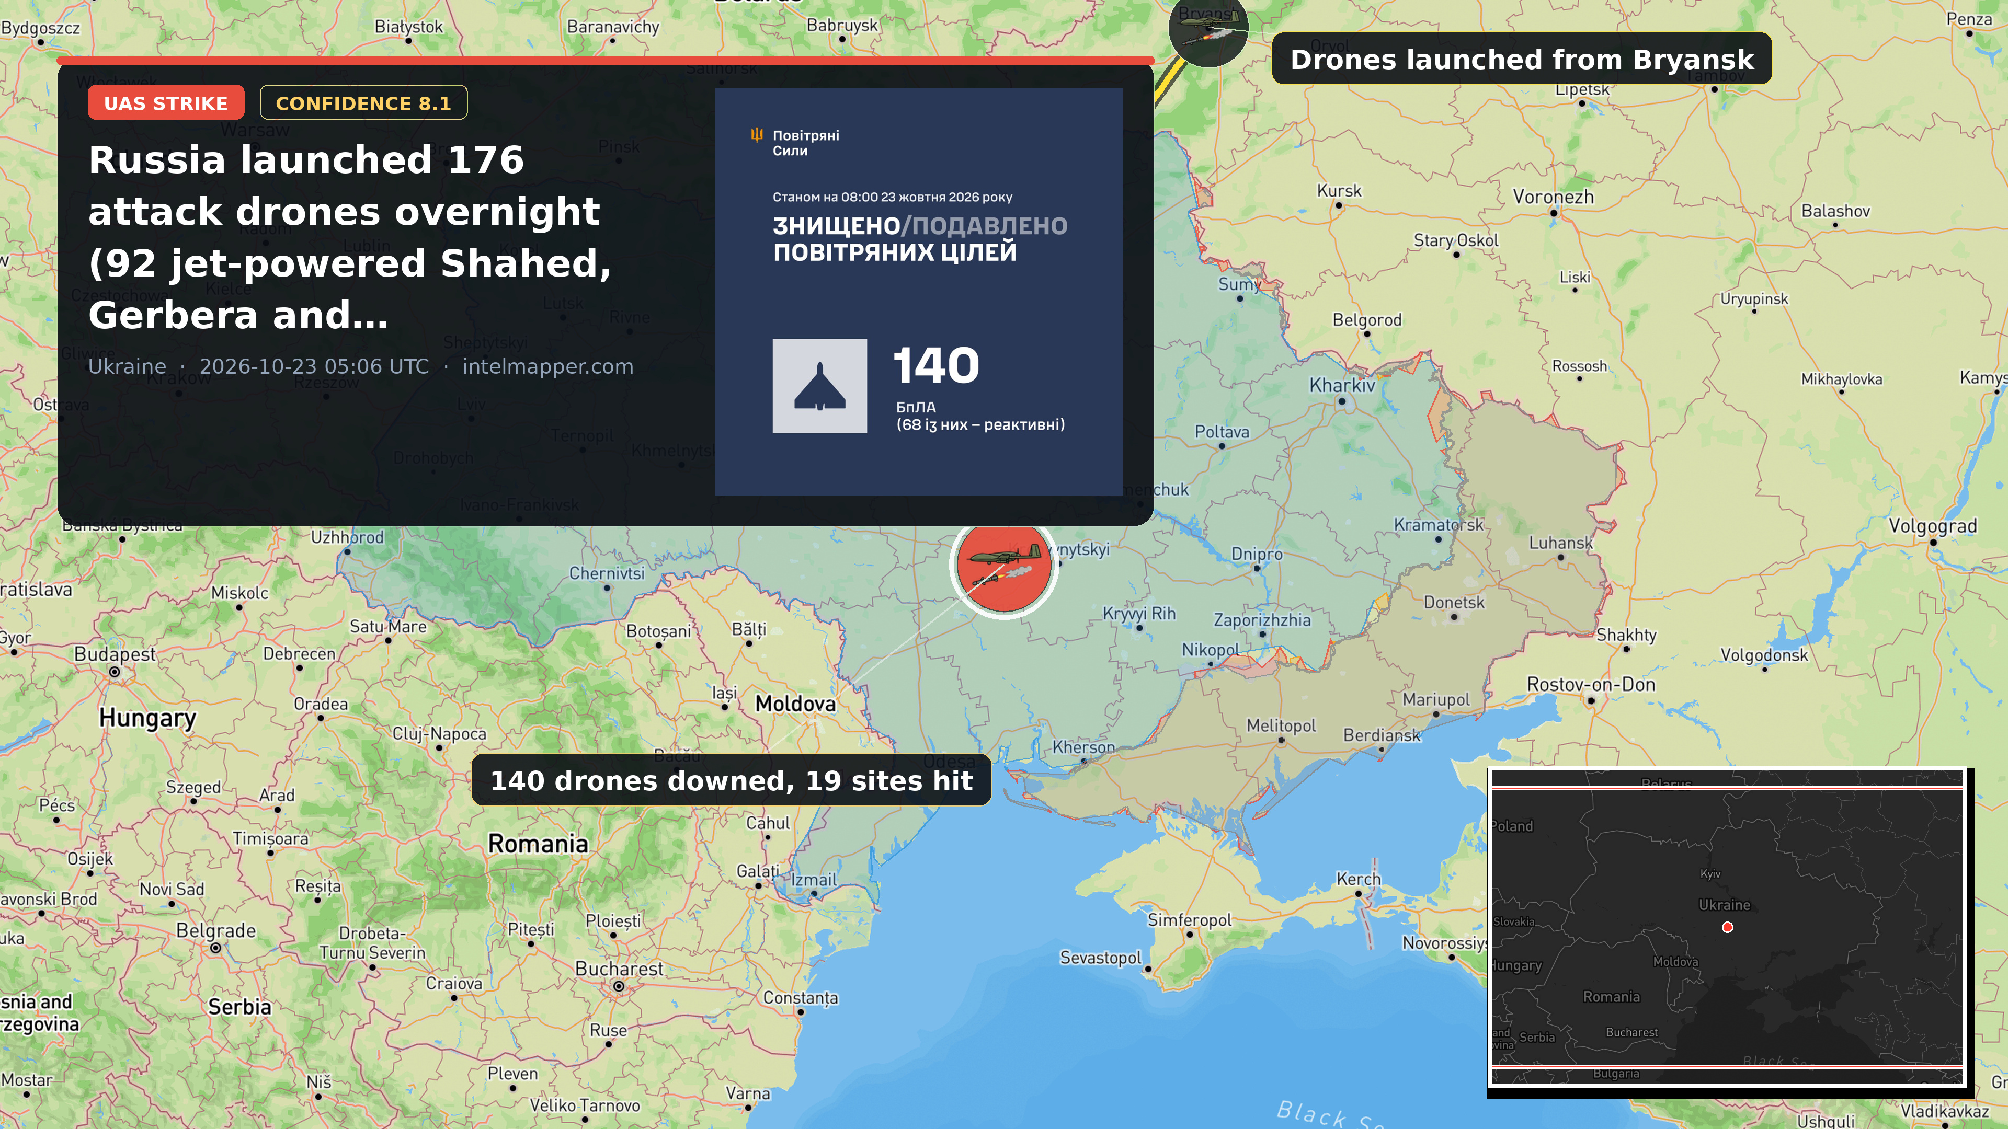This screenshot has width=2008, height=1129.
Task: Click the Donetsk city label
Action: click(x=1454, y=602)
